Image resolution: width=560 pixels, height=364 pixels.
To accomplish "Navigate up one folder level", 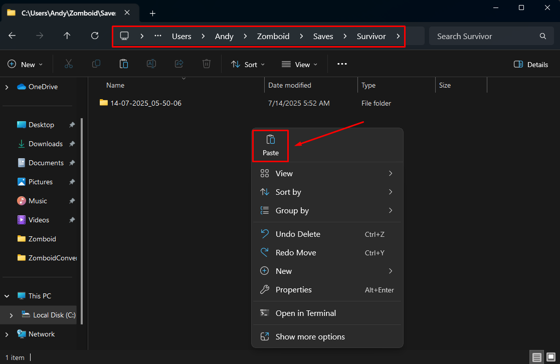I will (67, 36).
